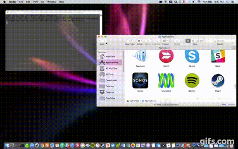Open the Finder menu
This screenshot has height=149, width=238.
click(12, 2)
